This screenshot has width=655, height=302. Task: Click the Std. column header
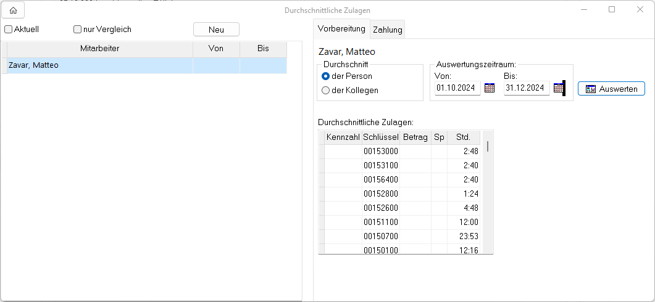(463, 137)
